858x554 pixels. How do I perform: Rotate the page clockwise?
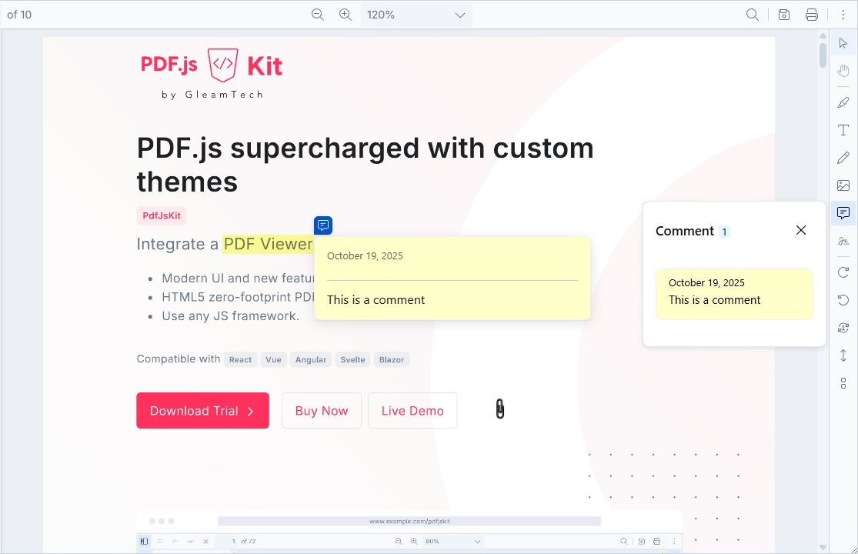pos(843,272)
